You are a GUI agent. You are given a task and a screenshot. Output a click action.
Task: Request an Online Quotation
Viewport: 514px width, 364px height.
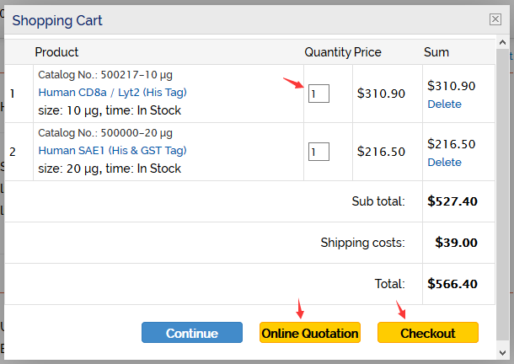click(x=310, y=333)
